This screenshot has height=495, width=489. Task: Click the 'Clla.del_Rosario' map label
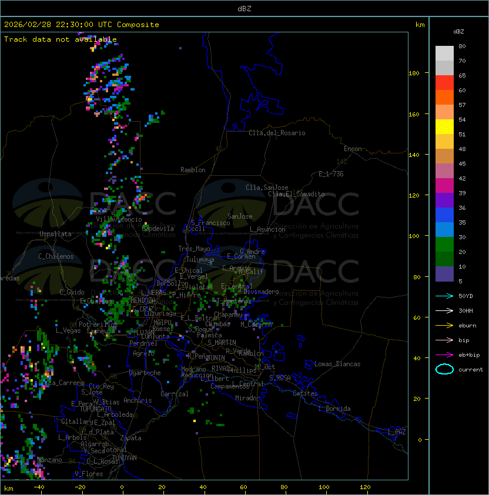click(277, 133)
